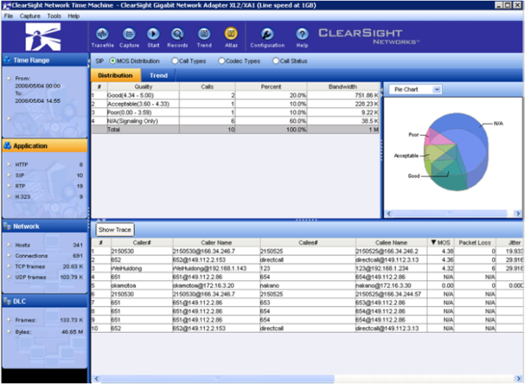The image size is (525, 384).
Task: Open the Help menu
Action: click(73, 16)
